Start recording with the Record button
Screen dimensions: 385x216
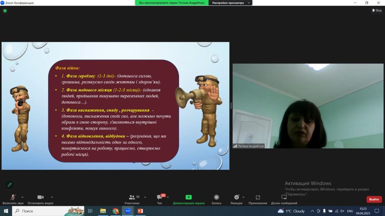(x=216, y=198)
